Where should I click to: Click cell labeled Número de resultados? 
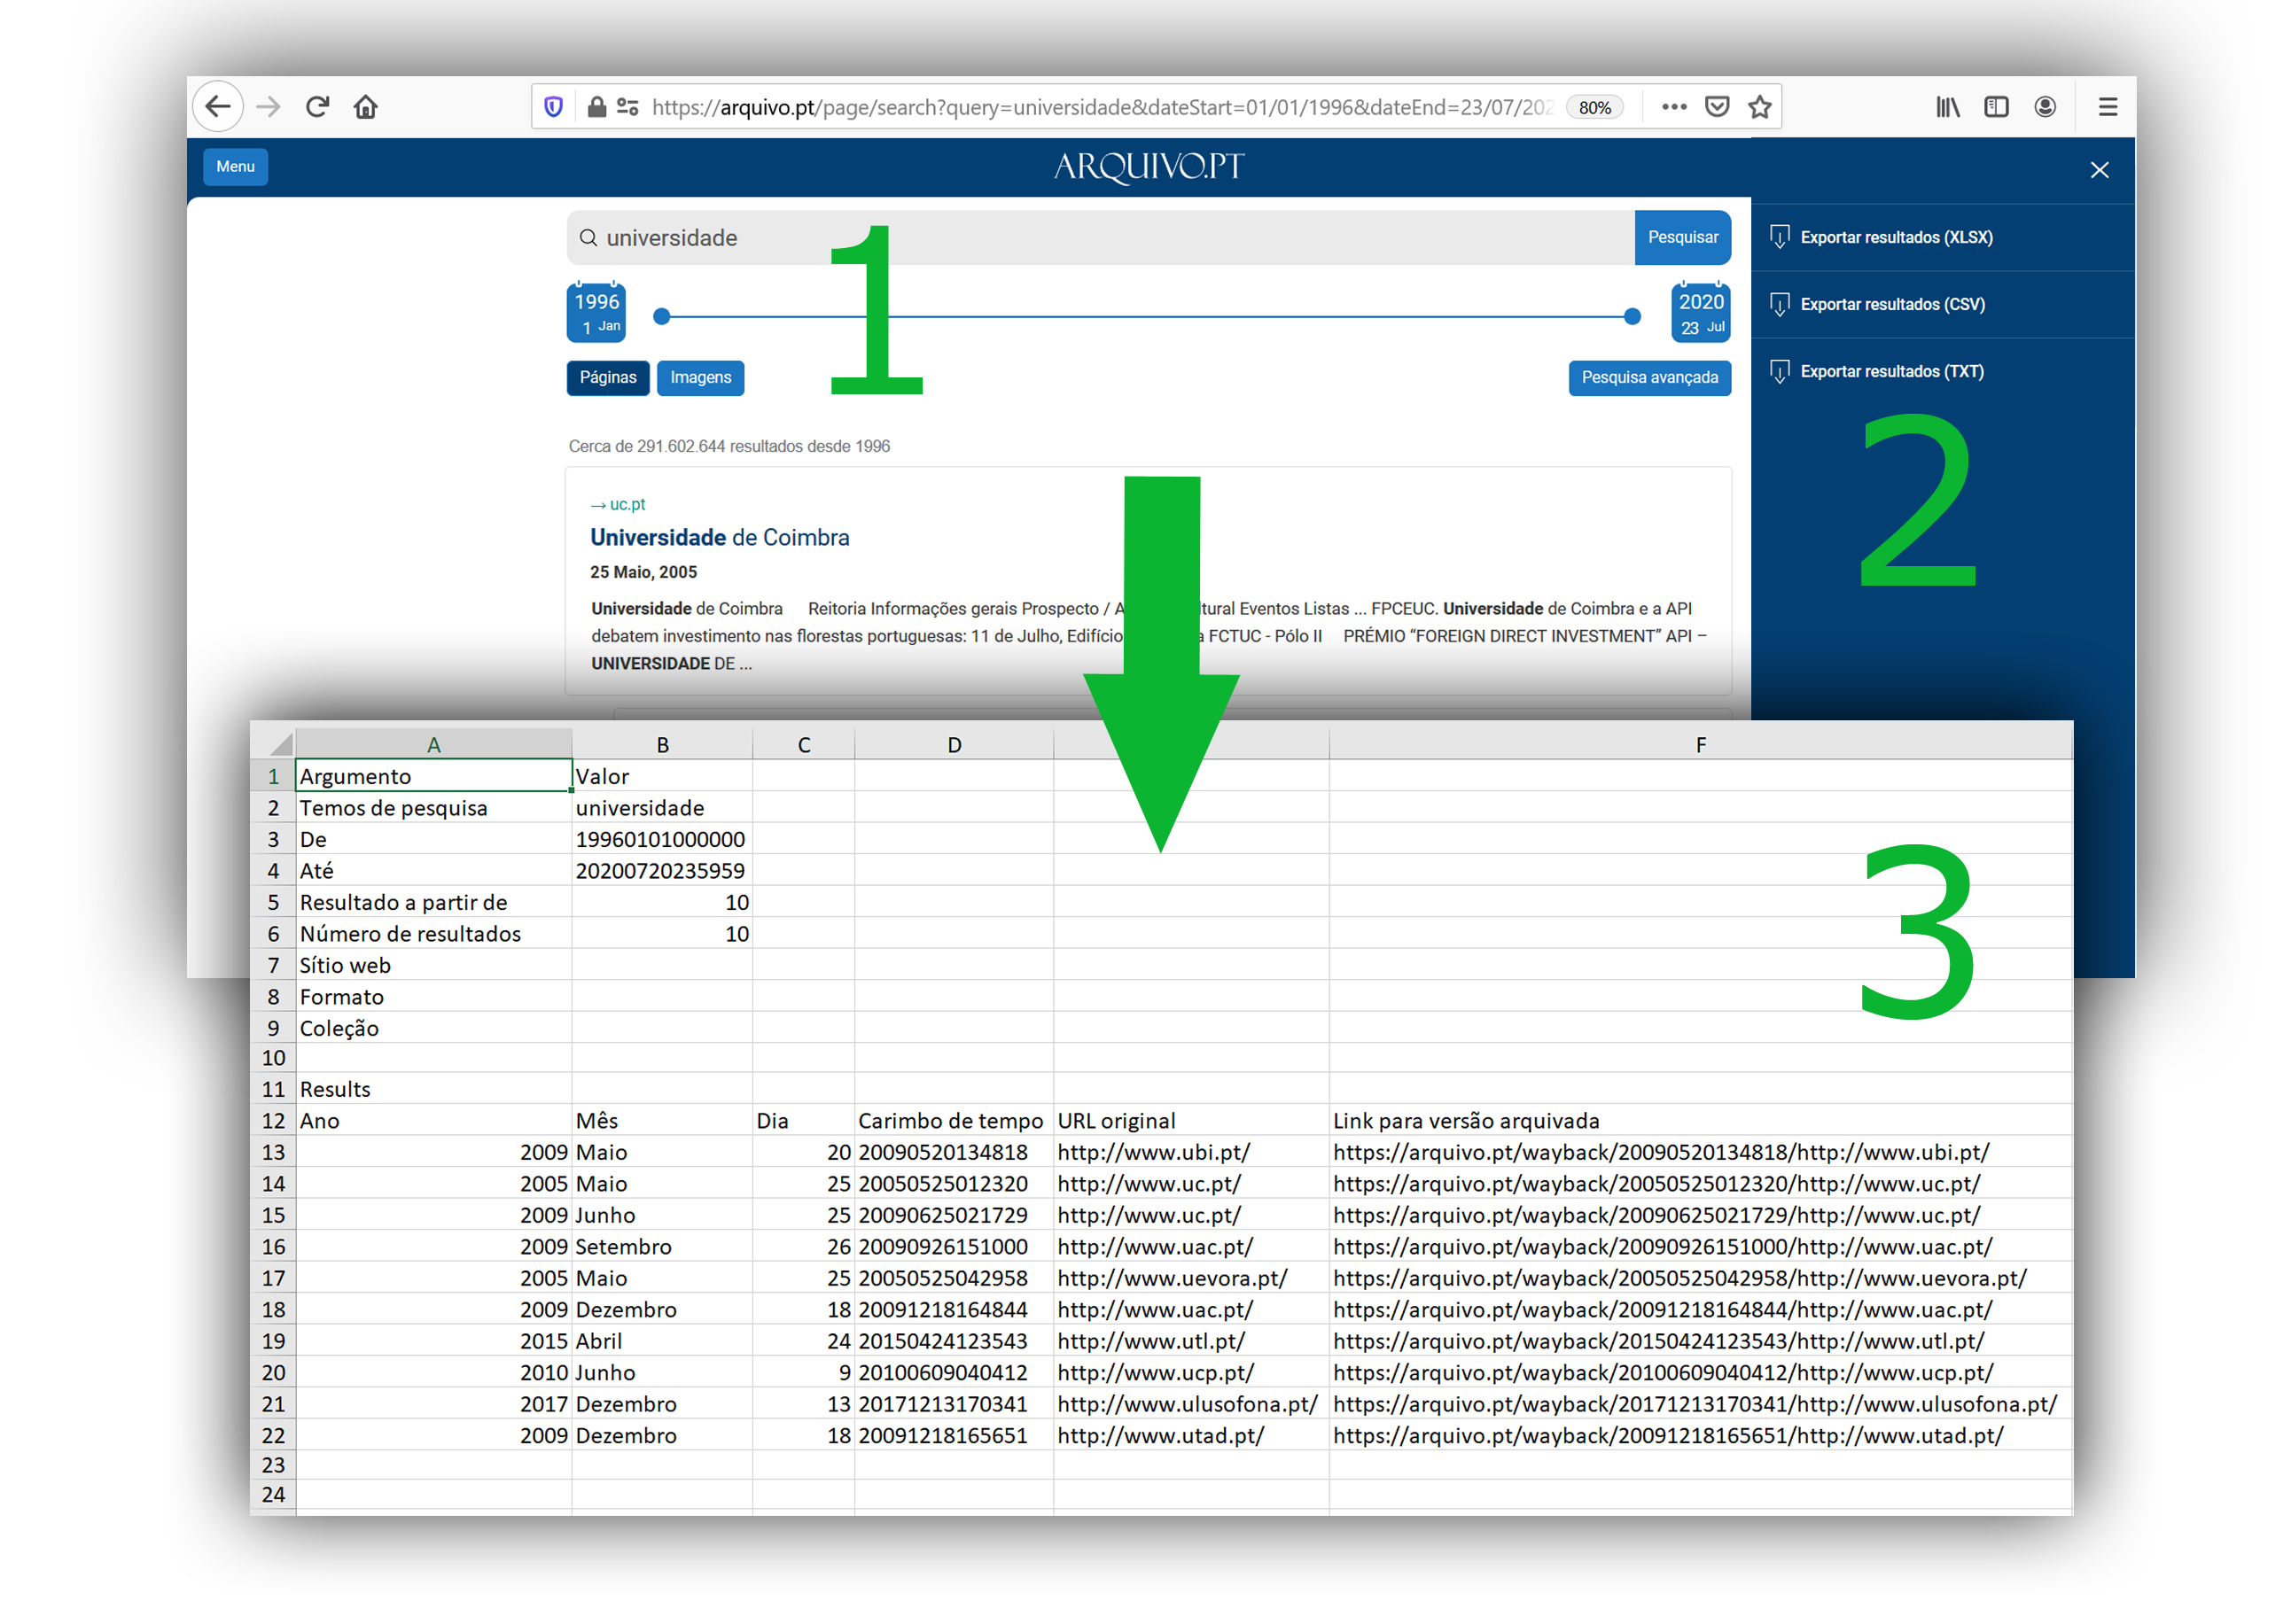pyautogui.click(x=433, y=933)
